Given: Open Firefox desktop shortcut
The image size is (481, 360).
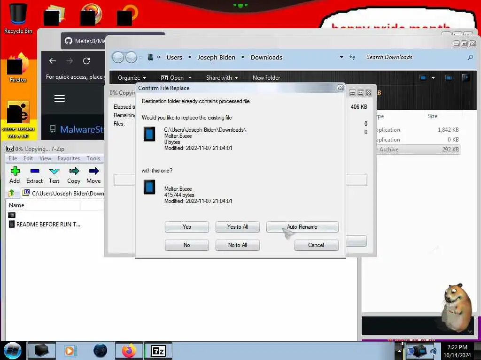Looking at the screenshot, I should [x=18, y=68].
